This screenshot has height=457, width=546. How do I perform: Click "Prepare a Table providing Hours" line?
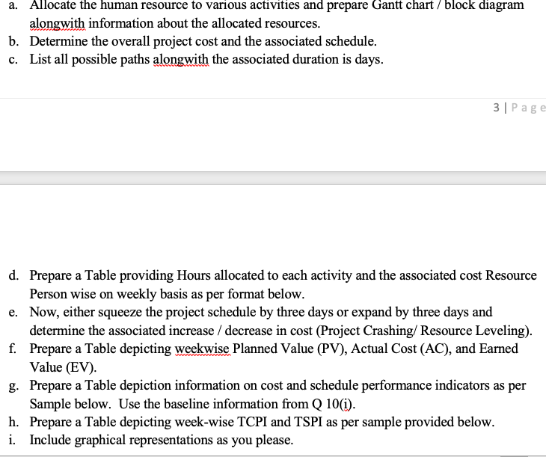tap(283, 275)
